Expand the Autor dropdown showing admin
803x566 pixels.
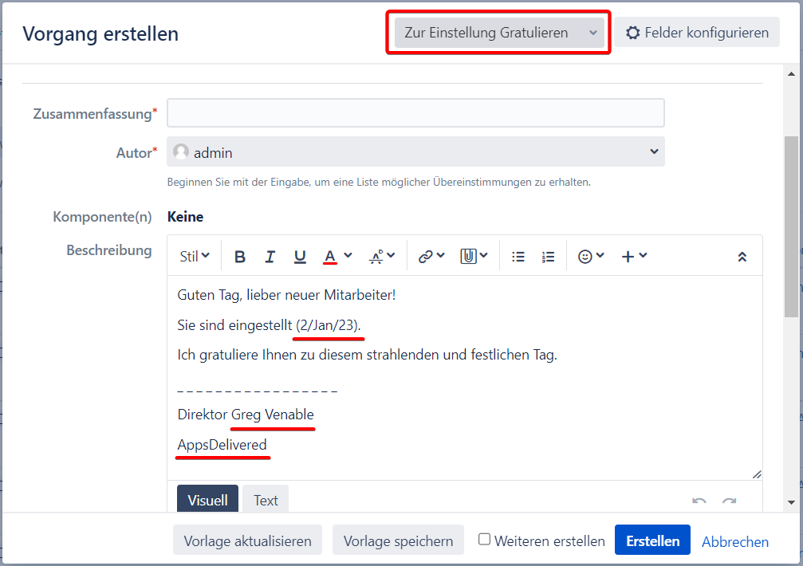click(x=415, y=151)
